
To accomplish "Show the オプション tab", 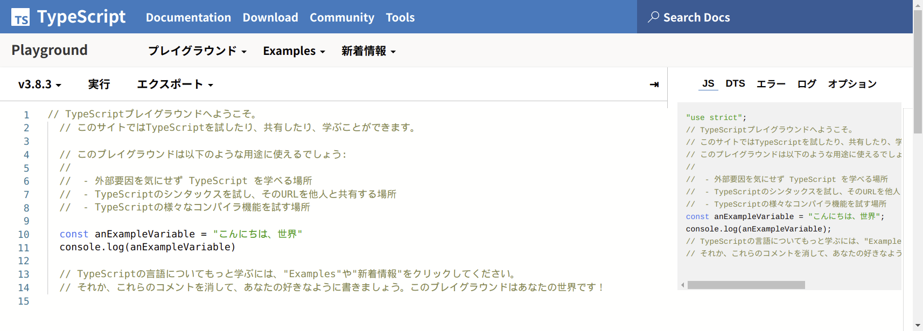I will click(x=852, y=84).
